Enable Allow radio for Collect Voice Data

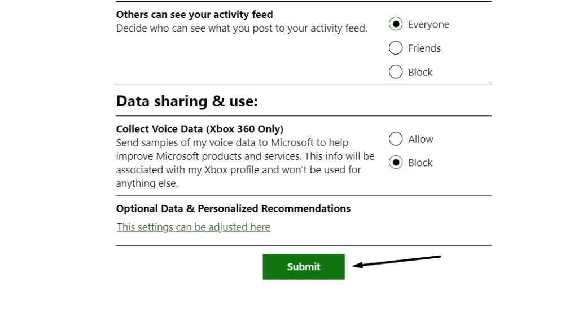(x=396, y=139)
